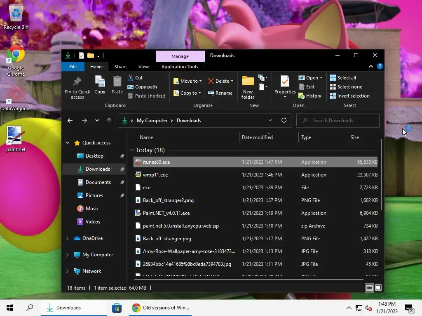Screen dimensions: 422x316
Task: Open taskbar search magnifier
Action: (30, 308)
